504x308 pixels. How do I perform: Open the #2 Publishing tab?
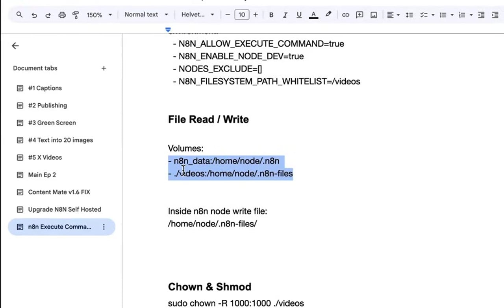(x=61, y=105)
